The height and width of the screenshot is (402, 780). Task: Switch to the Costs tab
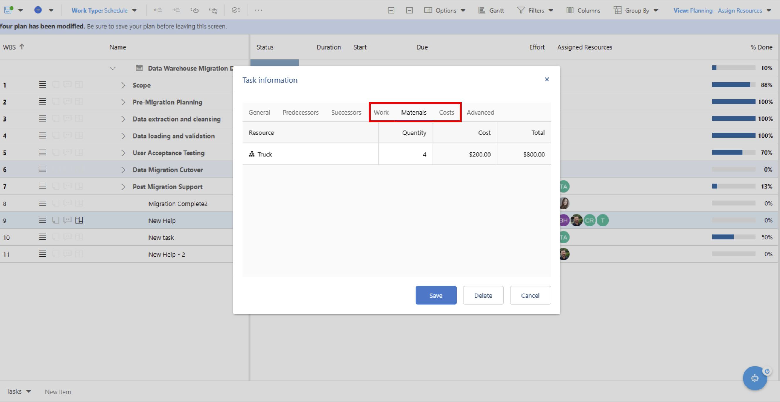coord(446,113)
